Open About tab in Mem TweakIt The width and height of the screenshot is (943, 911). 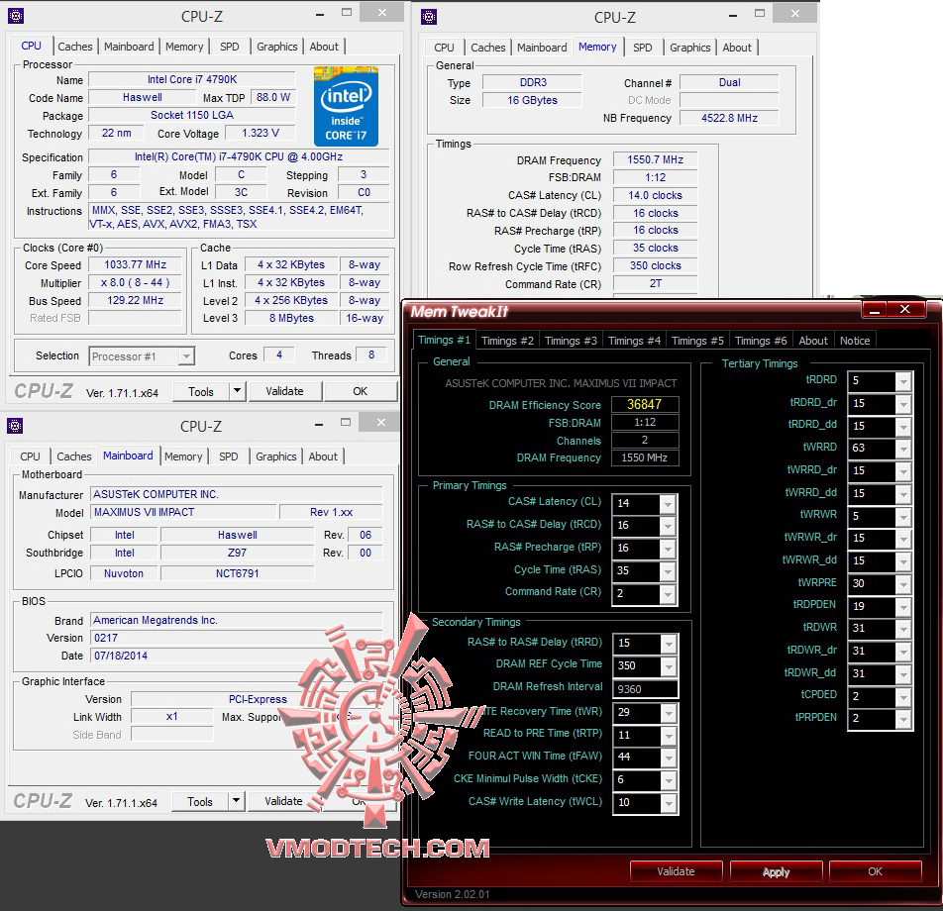coord(813,341)
